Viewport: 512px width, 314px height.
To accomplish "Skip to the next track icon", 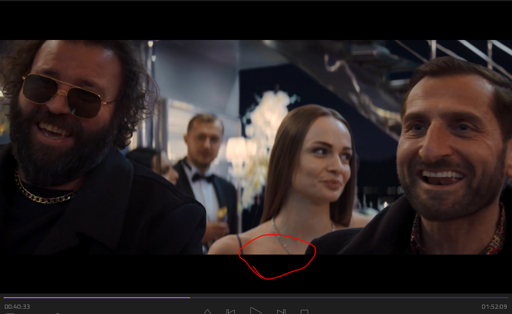I will (x=281, y=311).
